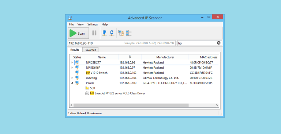Screen dimensions: 281x134
Task: Open the Settings menu
Action: click(93, 24)
